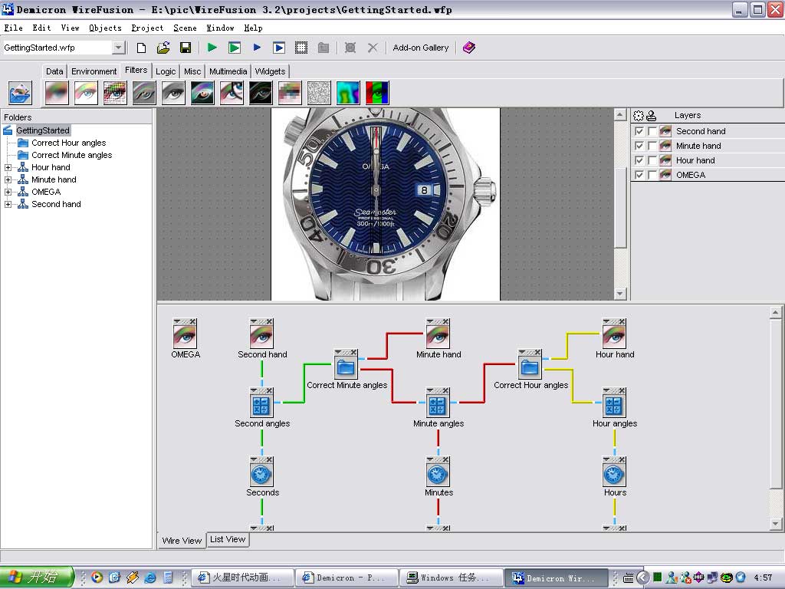Click the Seconds clock node in wire view
785x589 pixels.
point(262,474)
